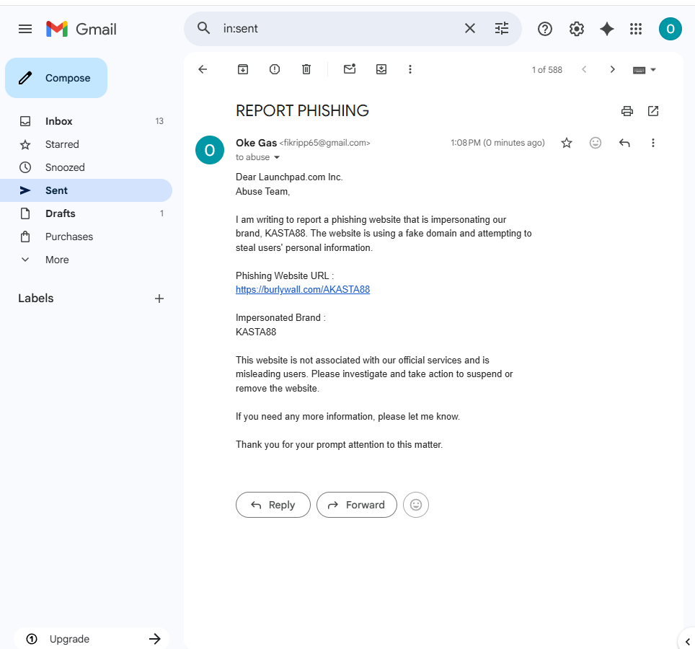
Task: Select the Sent folder
Action: (x=86, y=190)
